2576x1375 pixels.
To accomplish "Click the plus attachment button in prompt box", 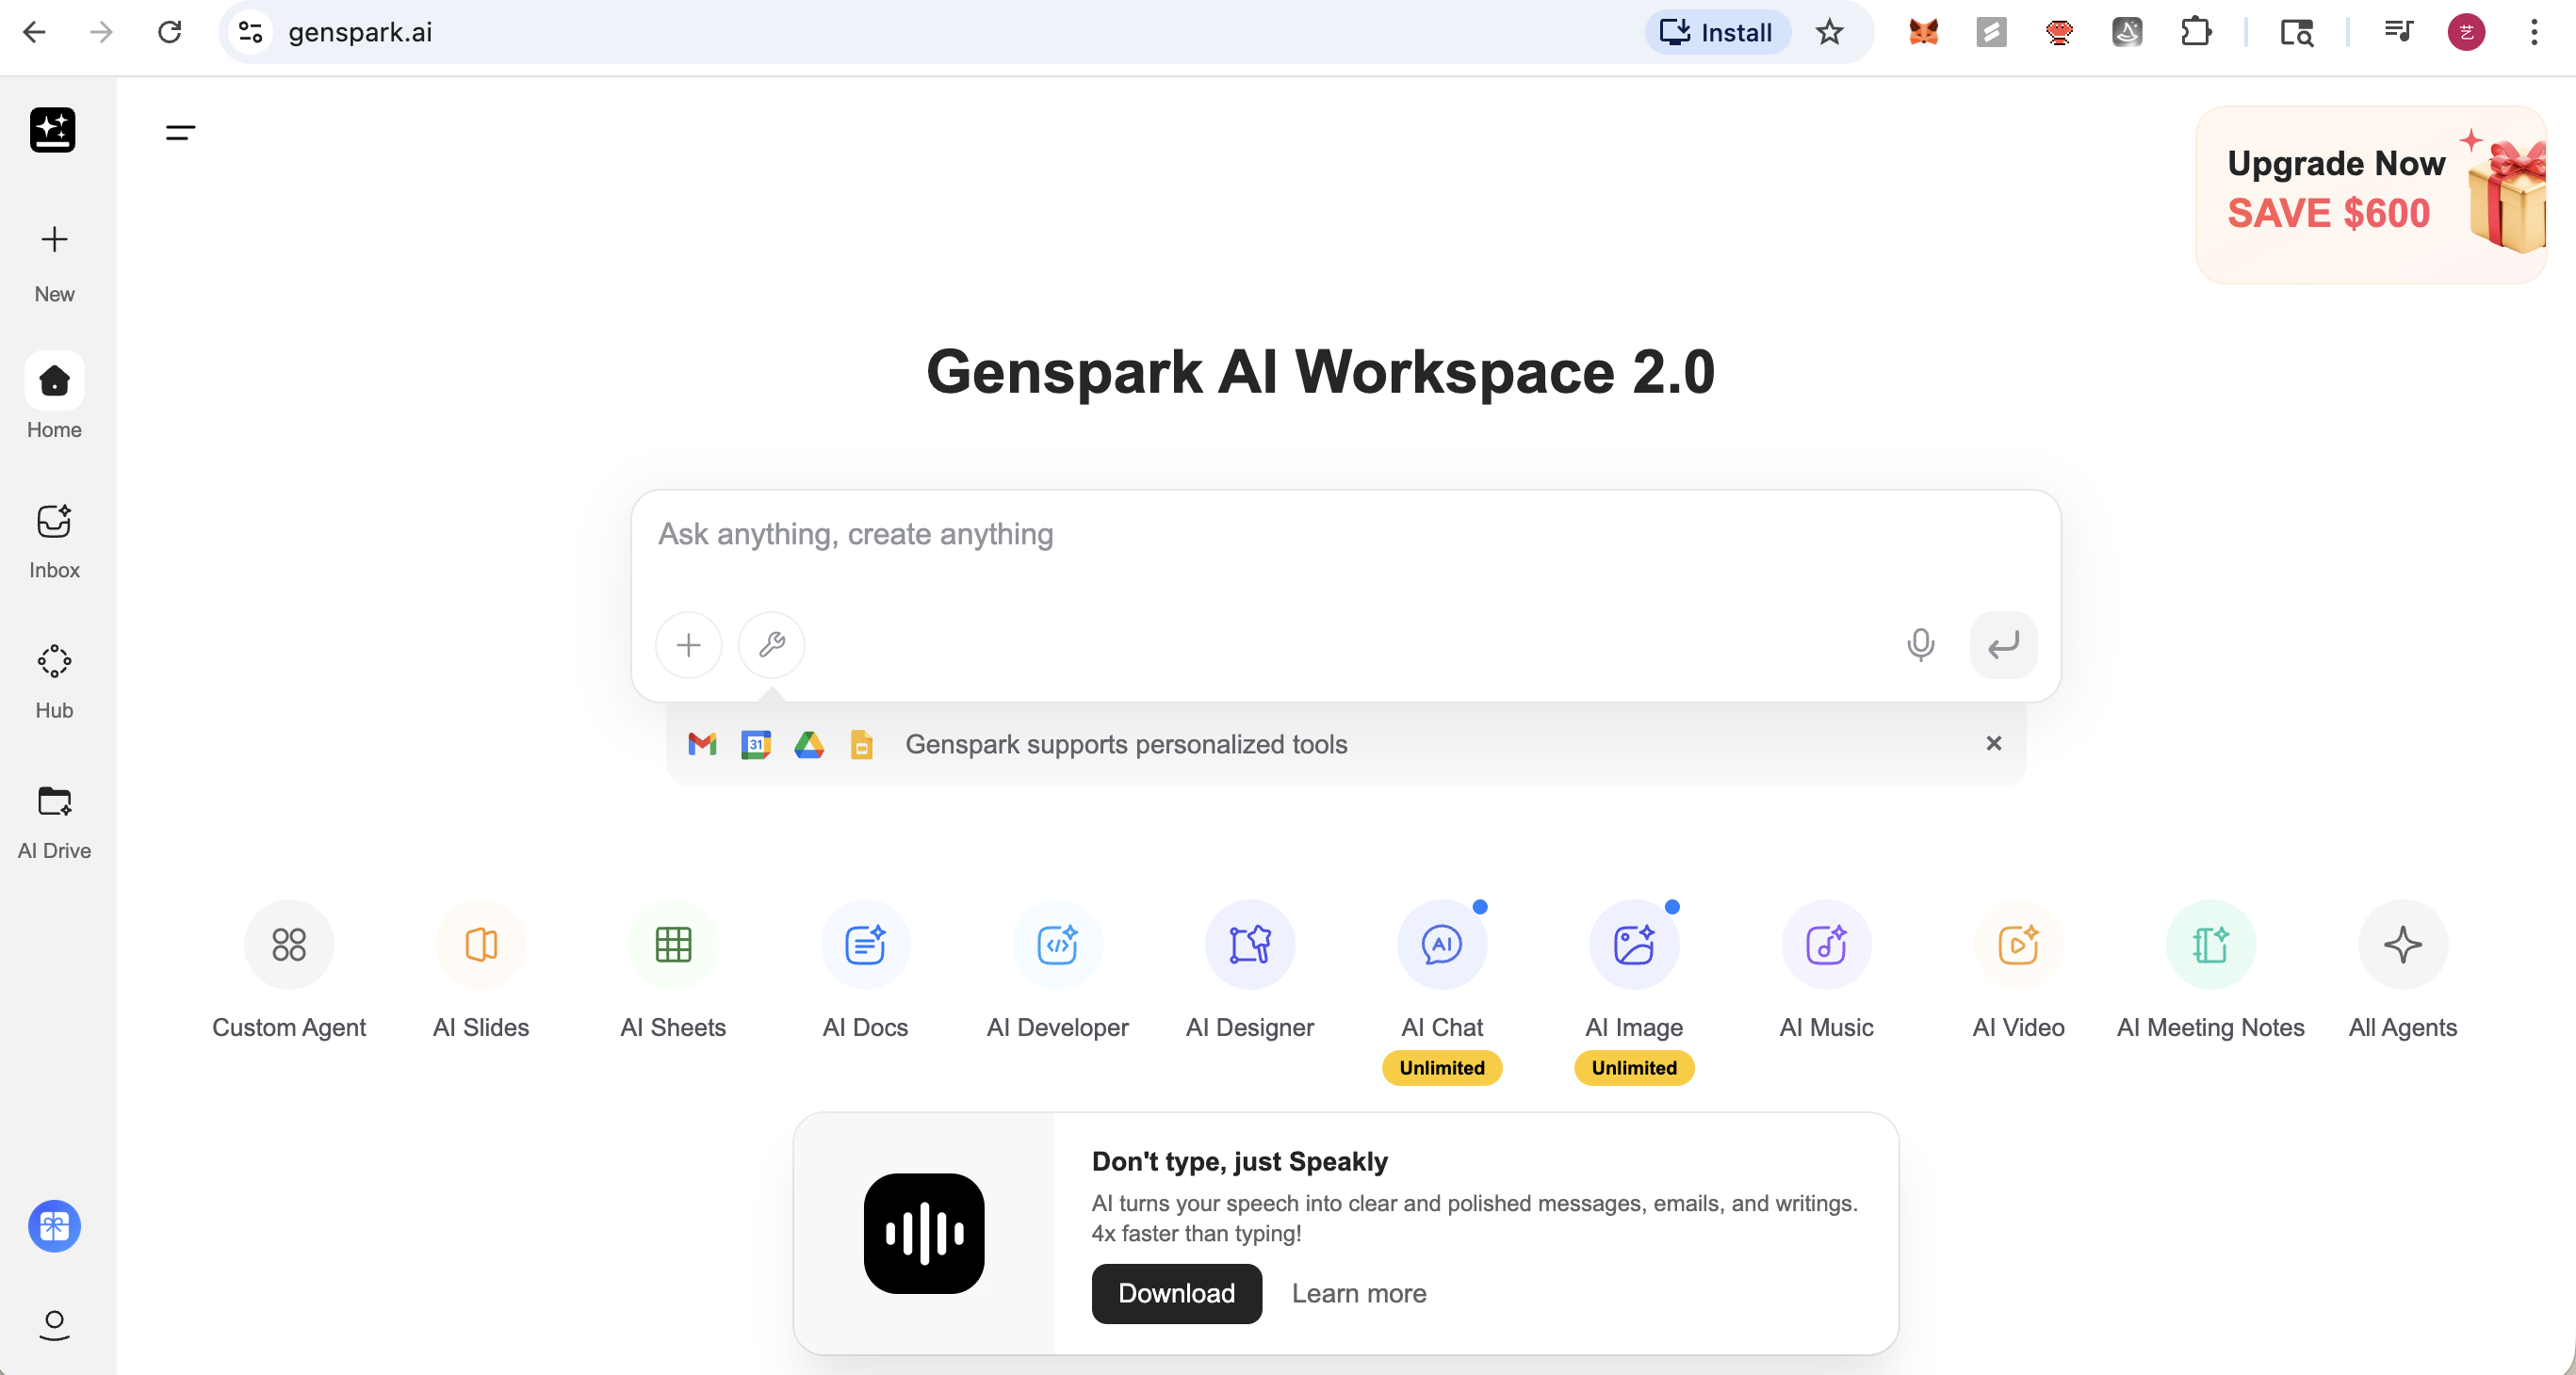I will click(688, 644).
